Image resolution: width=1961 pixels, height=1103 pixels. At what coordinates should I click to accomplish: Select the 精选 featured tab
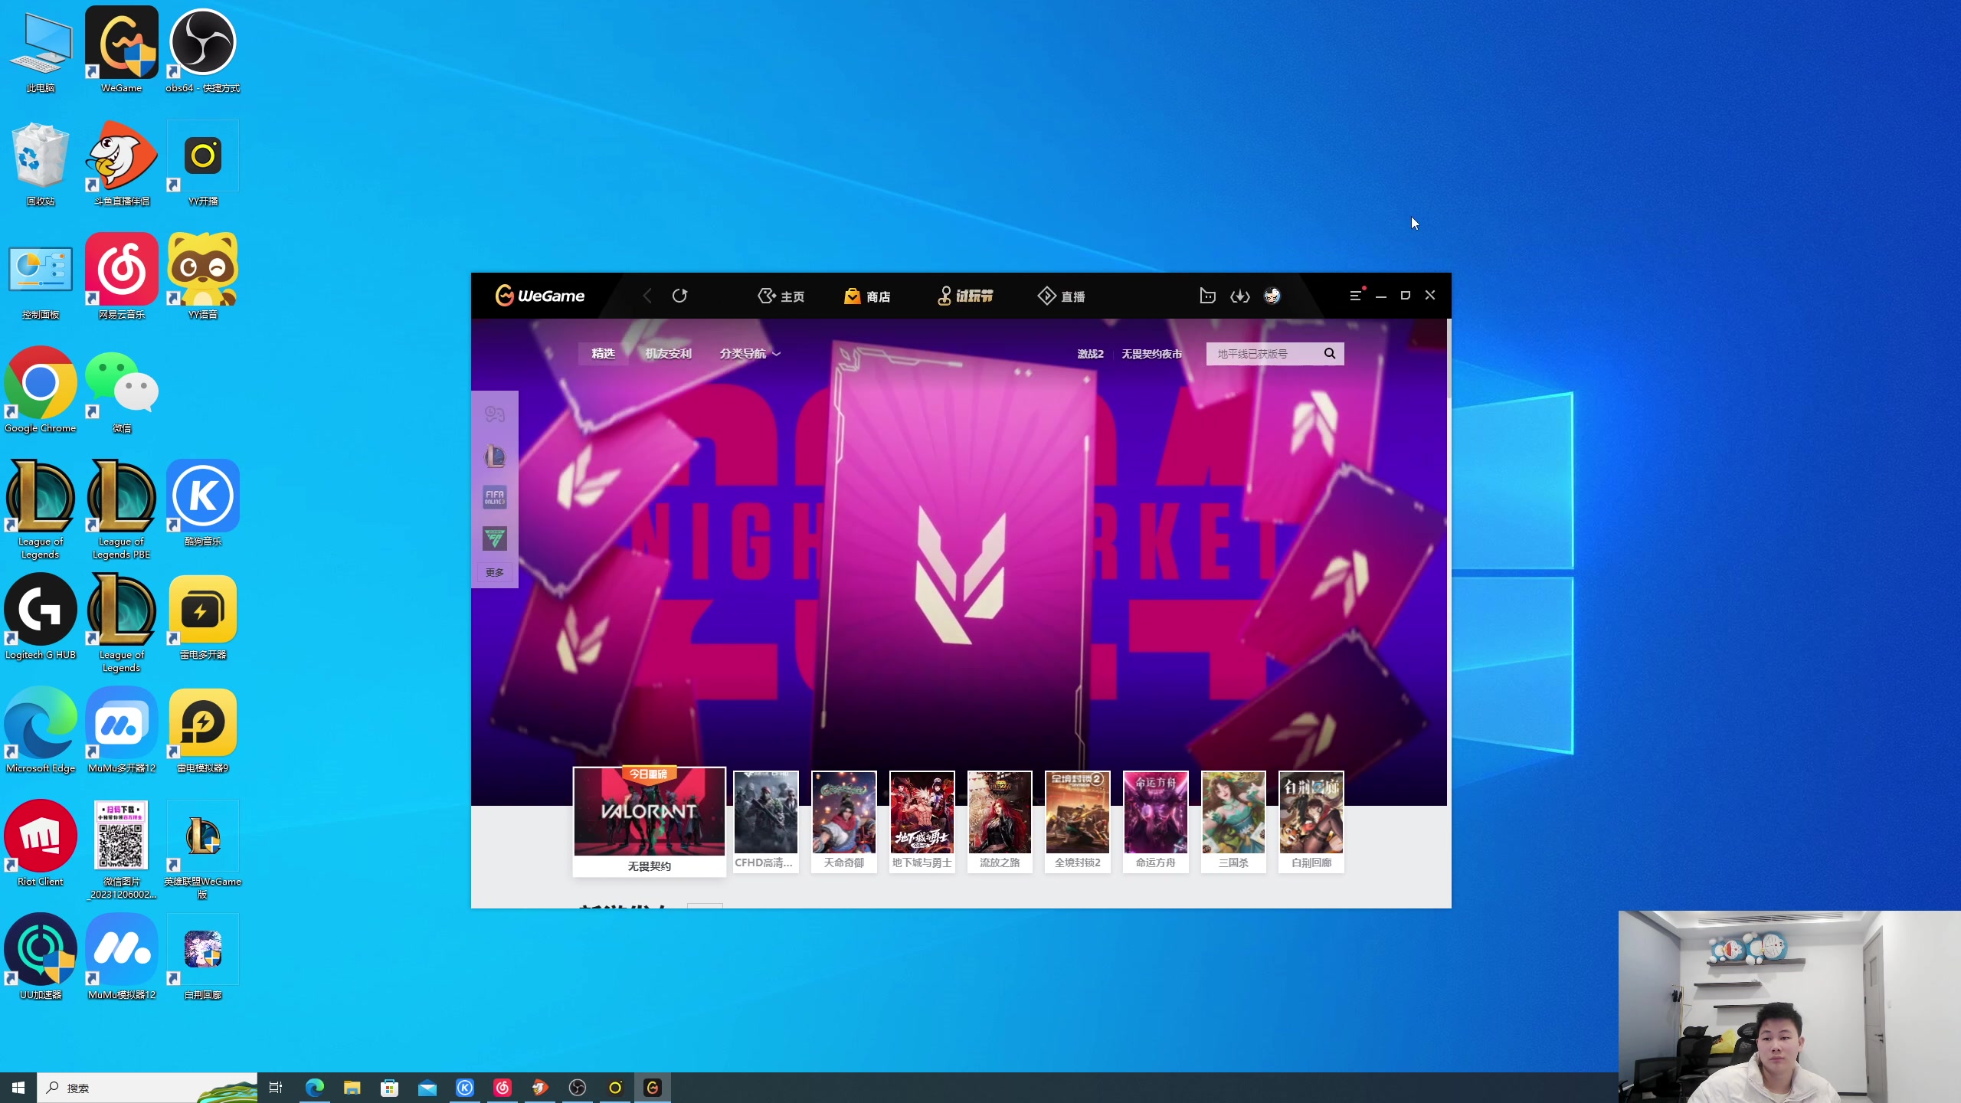click(603, 353)
